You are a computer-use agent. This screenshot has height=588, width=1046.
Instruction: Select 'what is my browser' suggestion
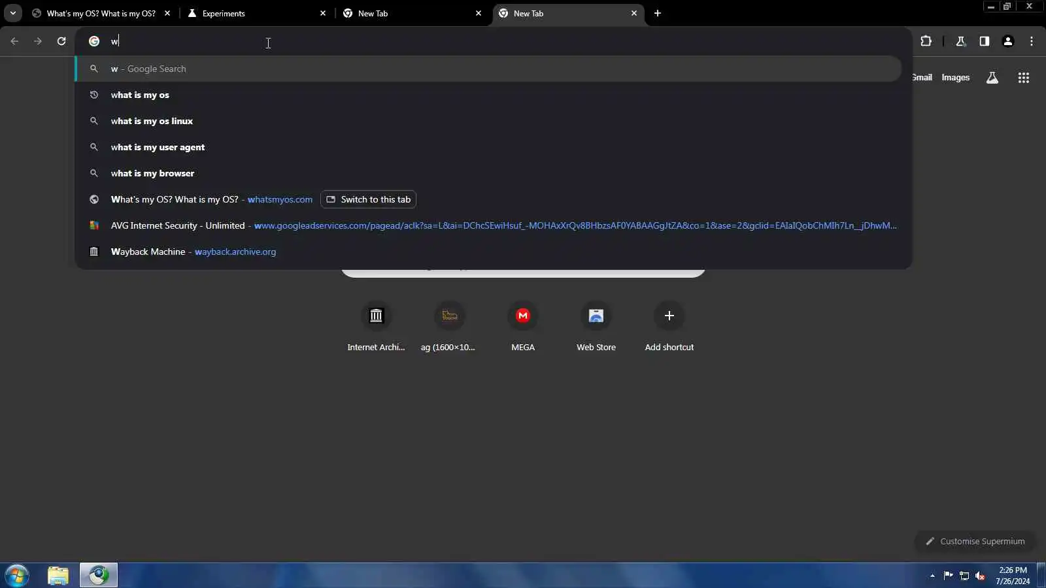point(488,173)
